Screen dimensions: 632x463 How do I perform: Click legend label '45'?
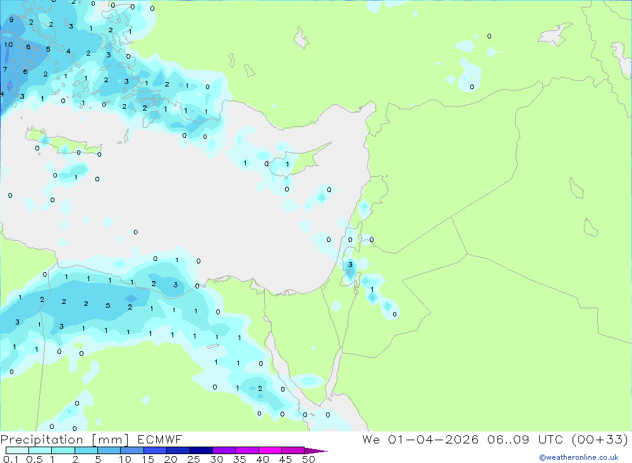[286, 459]
